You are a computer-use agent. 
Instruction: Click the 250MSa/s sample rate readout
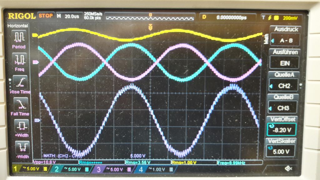93,14
